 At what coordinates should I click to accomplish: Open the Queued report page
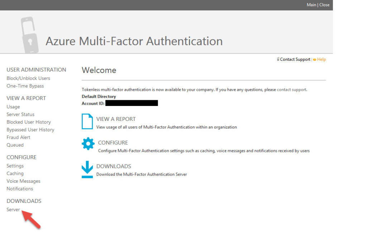15,145
